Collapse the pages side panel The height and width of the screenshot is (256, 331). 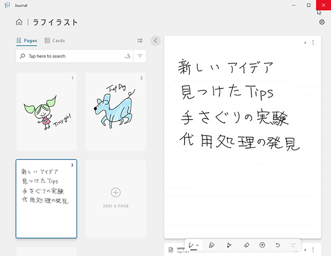pos(156,41)
